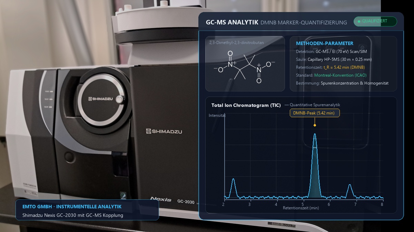Click the METHODEN-PARAMETER heading

coord(325,43)
